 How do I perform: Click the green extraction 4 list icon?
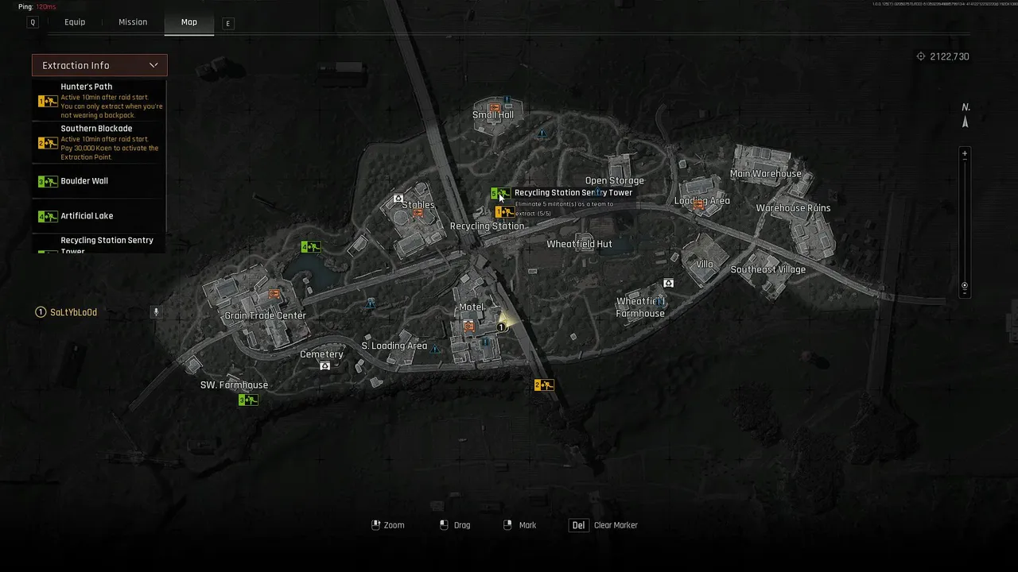[48, 216]
